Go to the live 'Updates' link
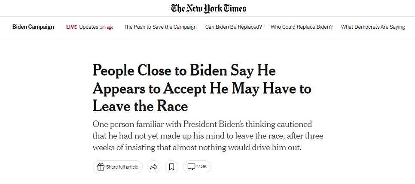Screen dimensions: 415x184 (89, 27)
